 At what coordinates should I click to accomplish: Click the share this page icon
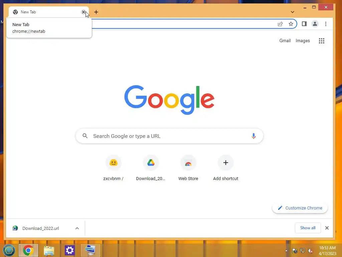[x=280, y=24]
